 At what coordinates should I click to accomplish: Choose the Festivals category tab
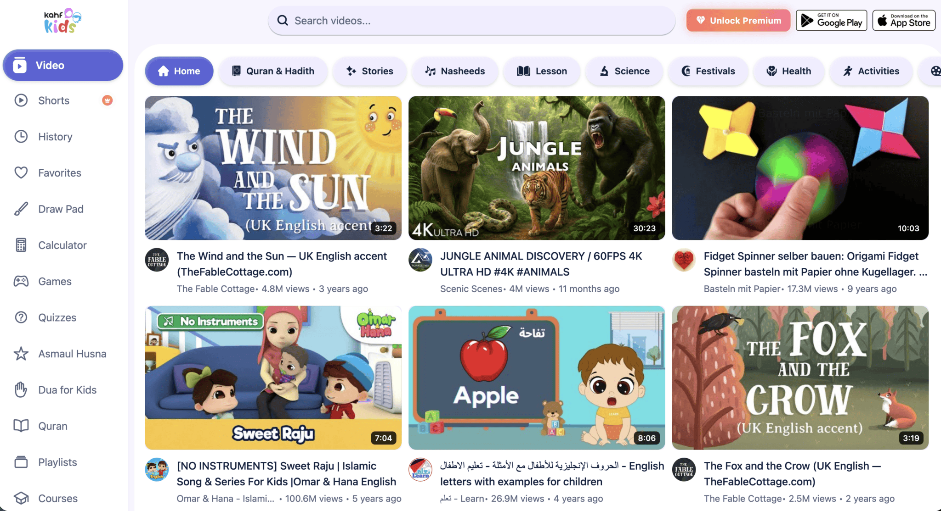pos(708,71)
